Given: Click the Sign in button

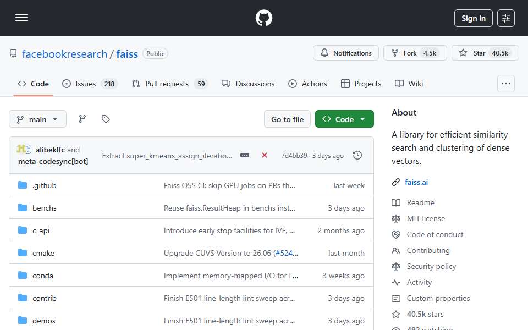Looking at the screenshot, I should point(473,18).
